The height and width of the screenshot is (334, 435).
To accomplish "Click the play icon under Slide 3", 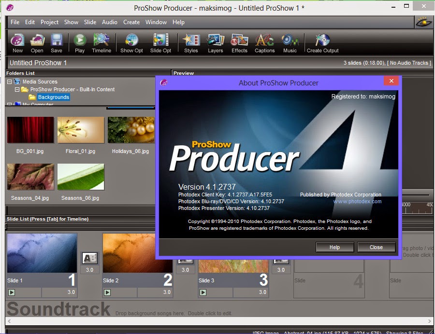I will pos(203,292).
